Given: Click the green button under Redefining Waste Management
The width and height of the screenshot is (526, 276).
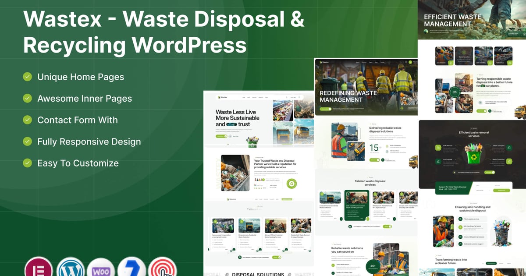Looking at the screenshot, I should (326, 108).
